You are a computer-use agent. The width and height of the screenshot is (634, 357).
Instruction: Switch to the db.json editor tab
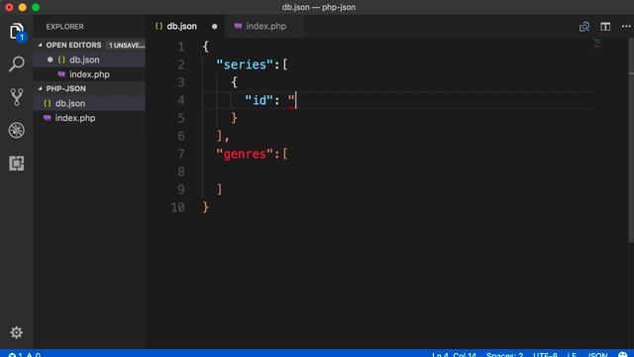(x=185, y=27)
